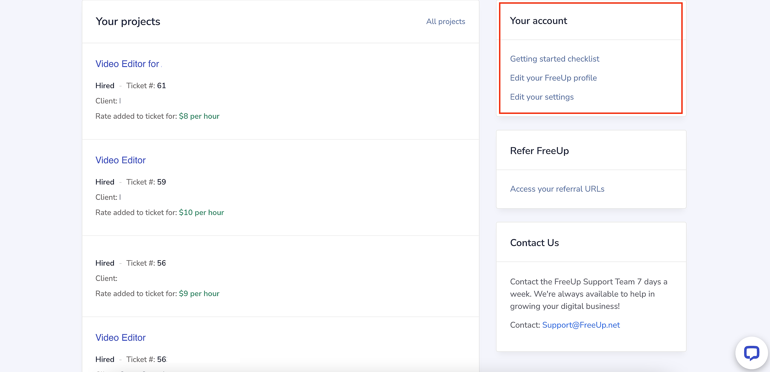The height and width of the screenshot is (372, 770).
Task: Click the 'Ticket #: 61' text
Action: [146, 86]
